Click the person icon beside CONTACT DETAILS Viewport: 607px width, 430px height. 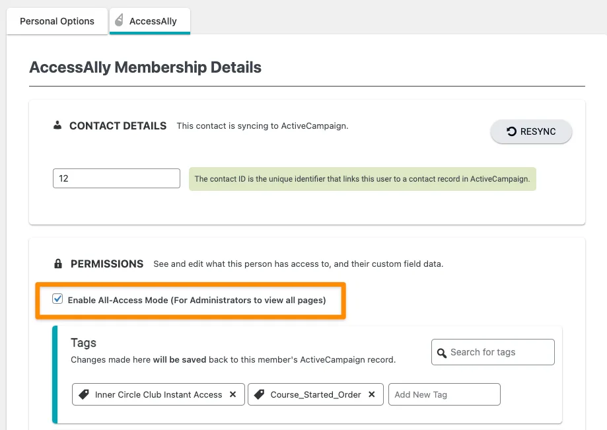[x=58, y=125]
